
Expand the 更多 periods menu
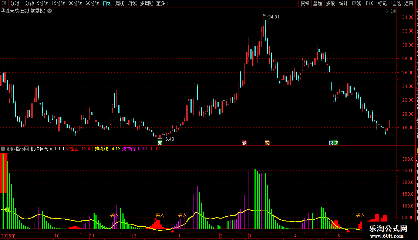coord(162,3)
